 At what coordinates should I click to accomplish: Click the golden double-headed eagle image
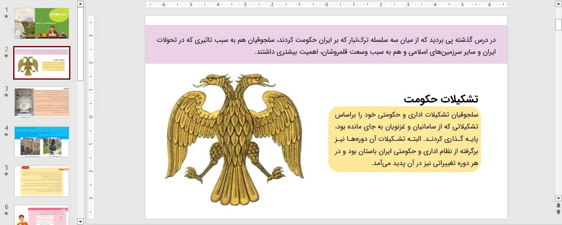(x=235, y=140)
